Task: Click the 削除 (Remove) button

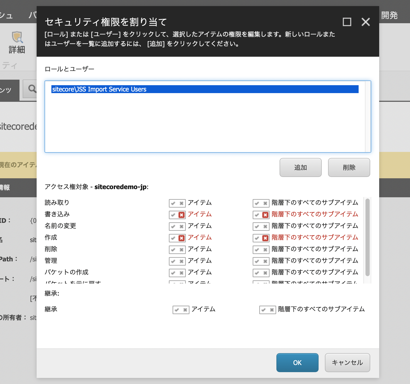Action: (349, 167)
